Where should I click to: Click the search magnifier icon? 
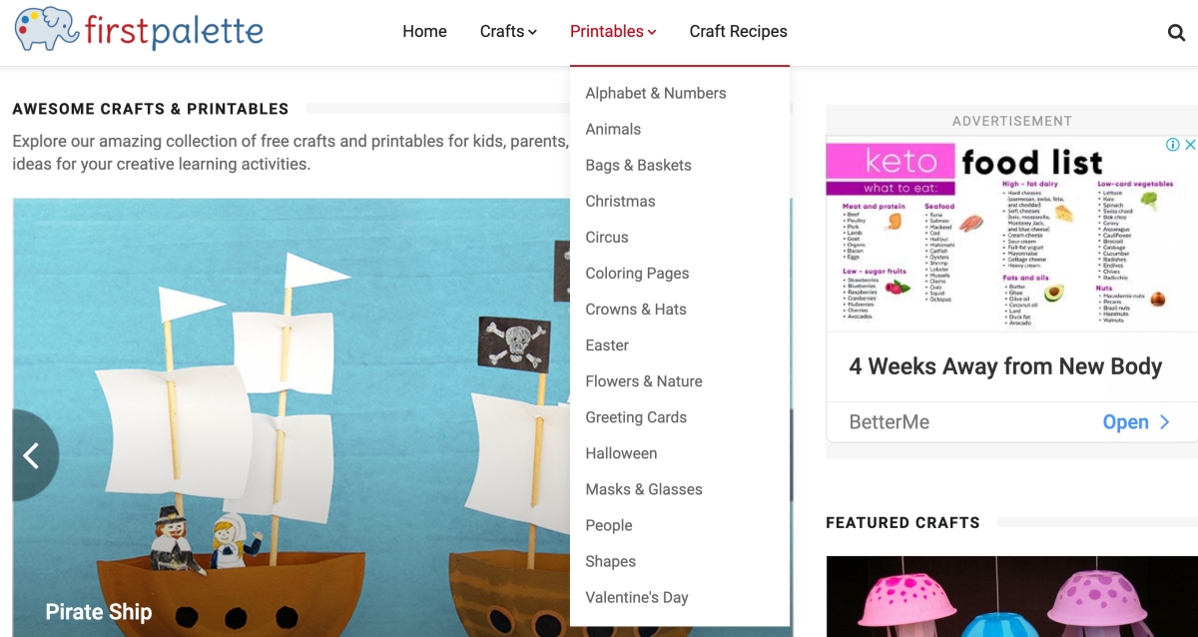coord(1176,32)
